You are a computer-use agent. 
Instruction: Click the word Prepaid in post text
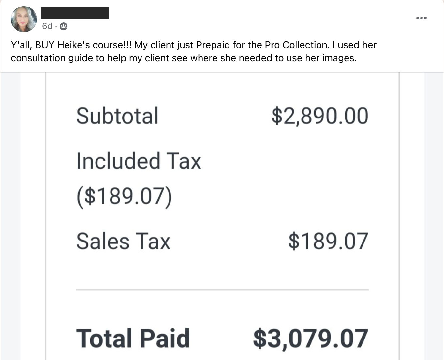[213, 45]
